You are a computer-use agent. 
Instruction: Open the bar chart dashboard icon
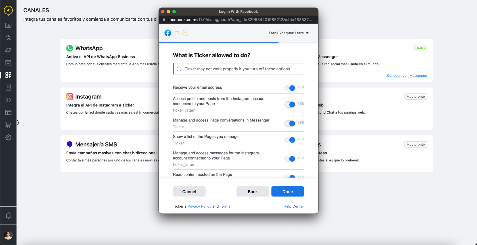pyautogui.click(x=8, y=25)
